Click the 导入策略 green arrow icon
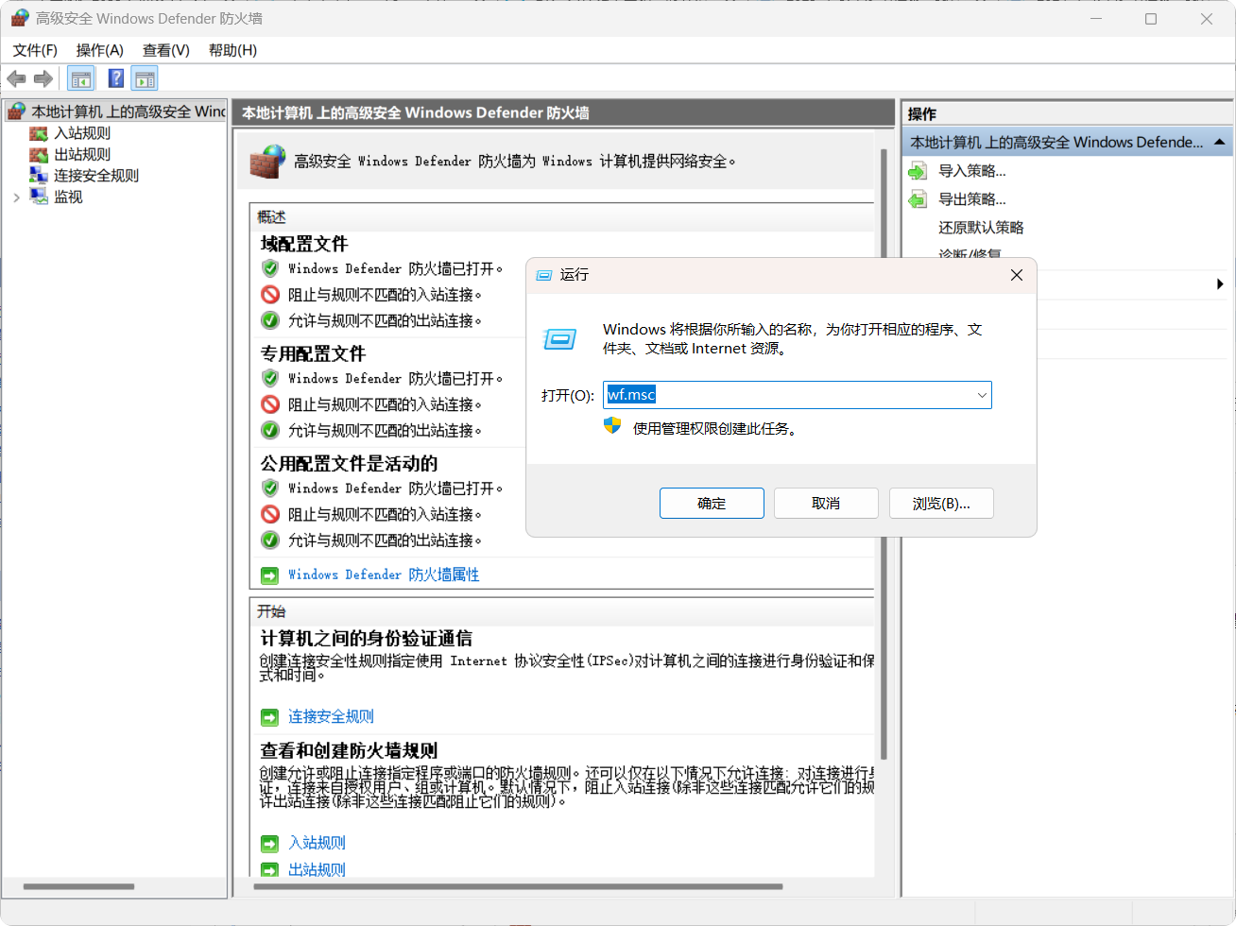Screen dimensions: 1236x926 (x=918, y=171)
